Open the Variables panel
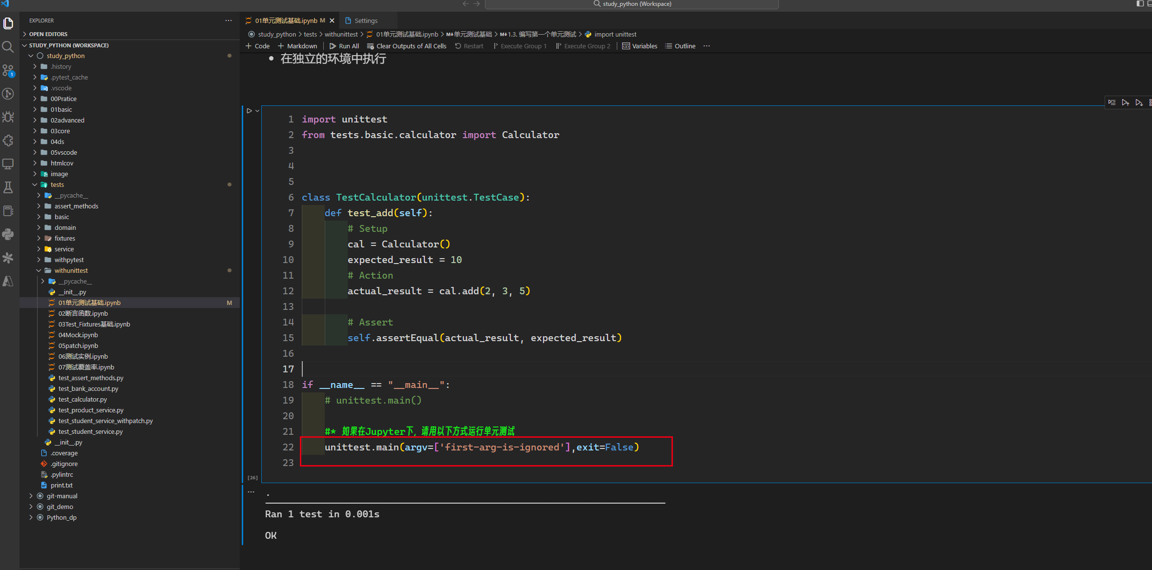The width and height of the screenshot is (1152, 570). [640, 45]
